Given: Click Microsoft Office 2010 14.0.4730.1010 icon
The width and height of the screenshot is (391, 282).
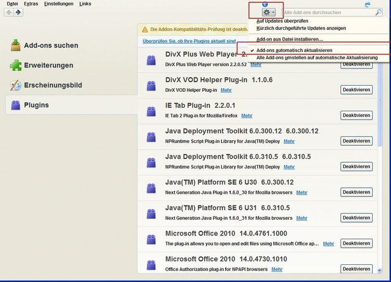Looking at the screenshot, I should click(151, 265).
